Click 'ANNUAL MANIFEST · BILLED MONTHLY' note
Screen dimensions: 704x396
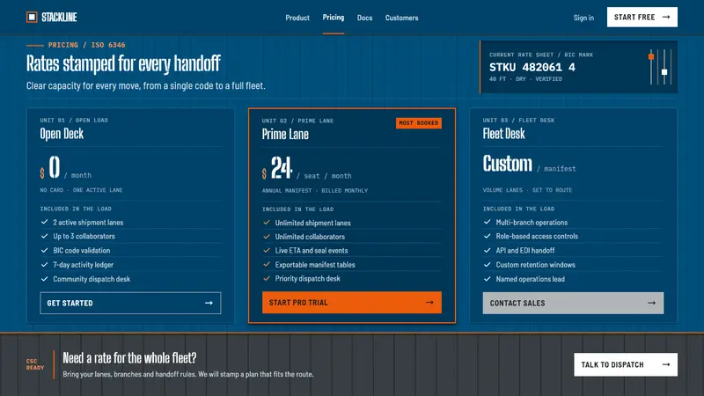click(315, 191)
